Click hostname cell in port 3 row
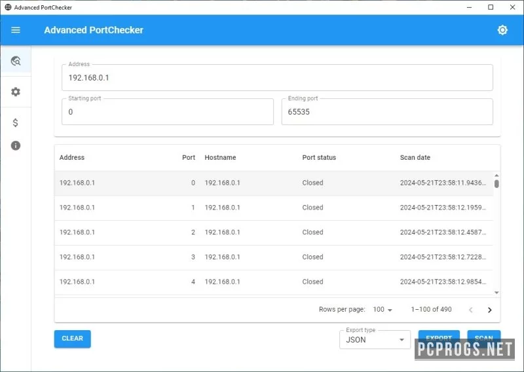Screen dimensions: 524x372 point(222,257)
